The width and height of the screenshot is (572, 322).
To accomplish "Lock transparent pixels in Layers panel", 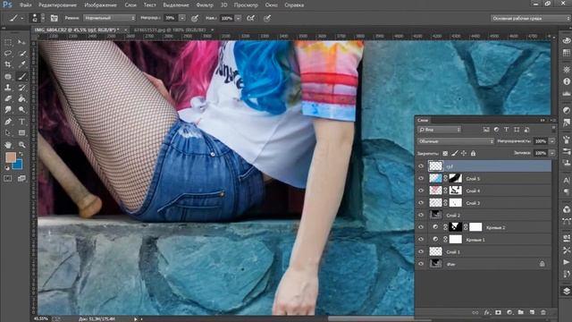I will click(445, 153).
